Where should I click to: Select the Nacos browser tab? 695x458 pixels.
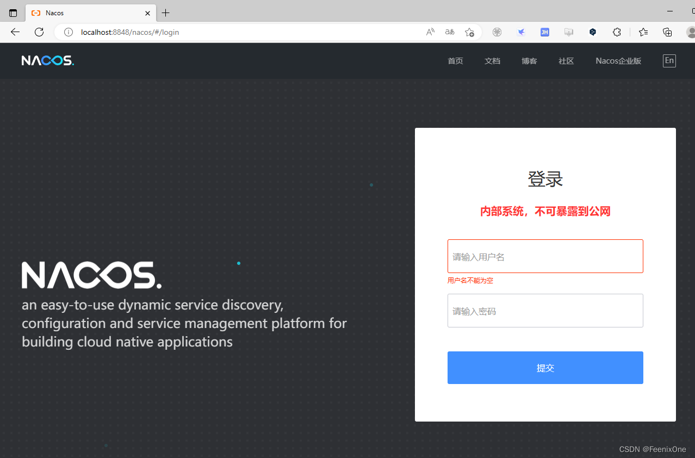tap(91, 13)
